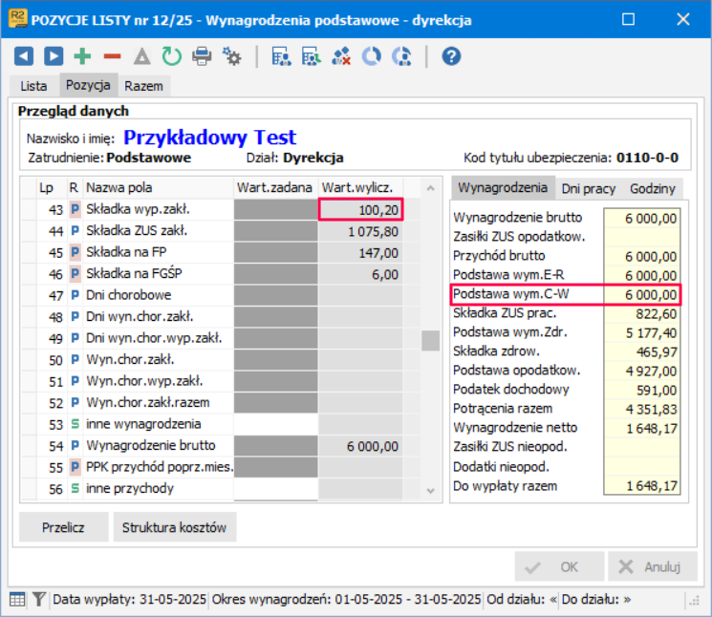Click people icon with red X
Screen dimensions: 712x617
[x=341, y=56]
